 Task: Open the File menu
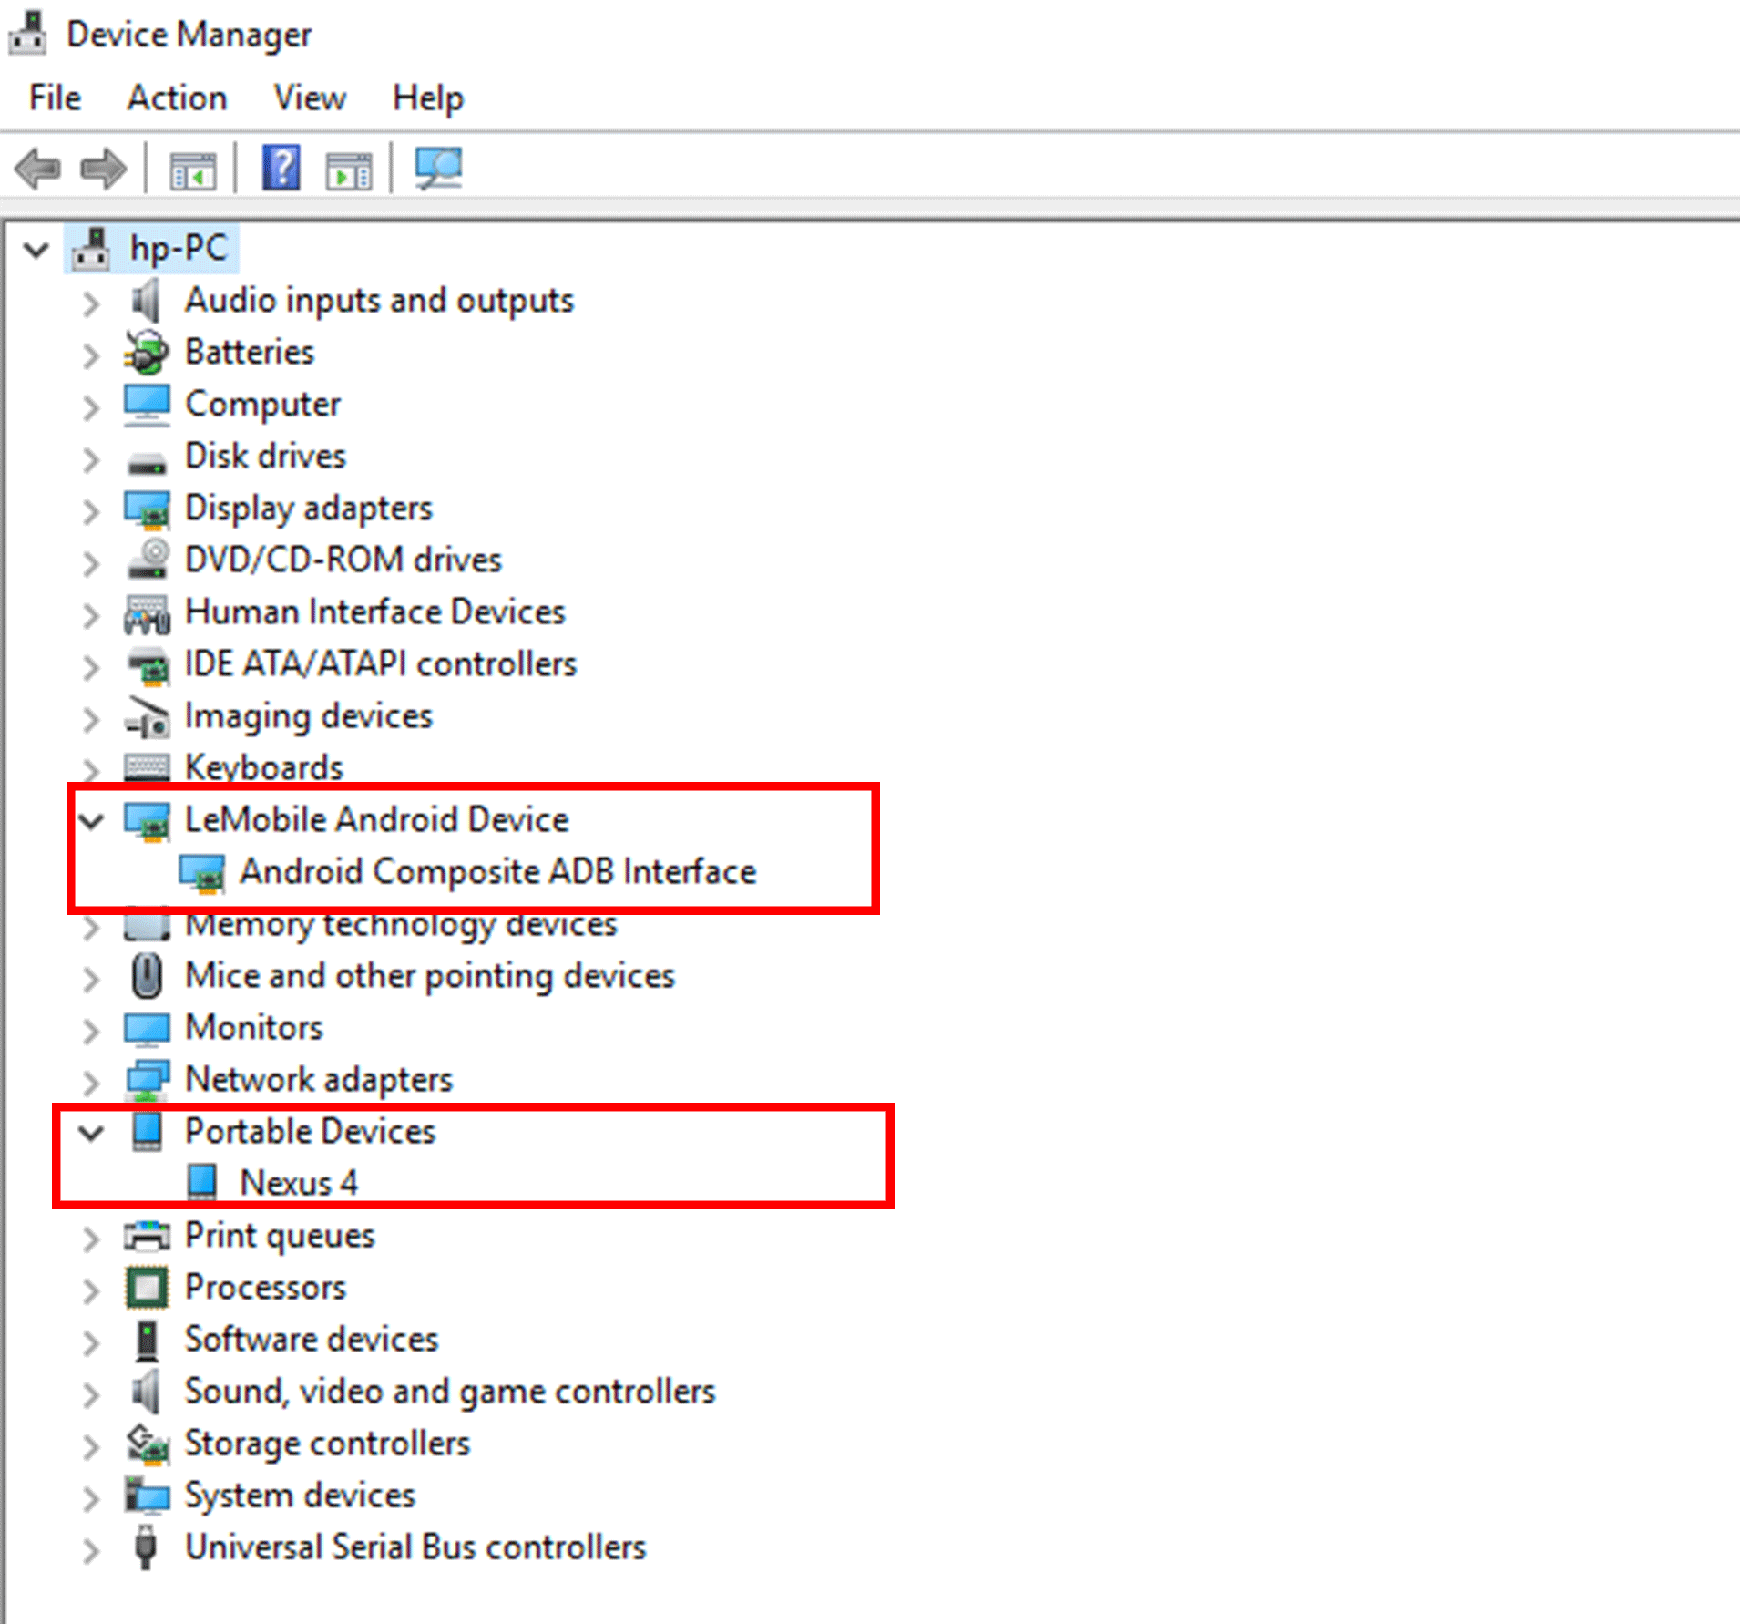(x=53, y=98)
